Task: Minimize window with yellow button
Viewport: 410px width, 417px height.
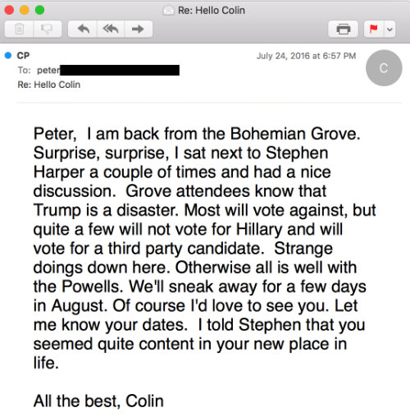Action: pos(25,10)
